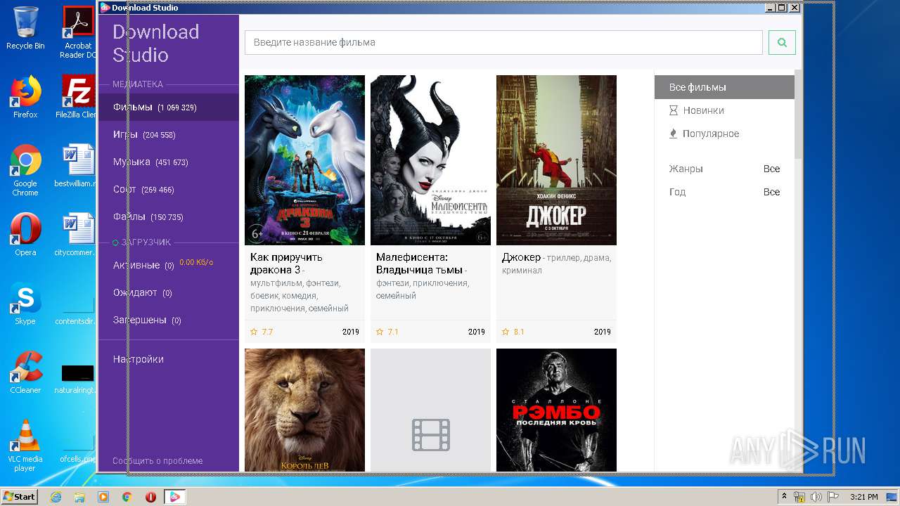Screen dimensions: 900x506
Task: Open Opera desktop icon
Action: tap(25, 235)
